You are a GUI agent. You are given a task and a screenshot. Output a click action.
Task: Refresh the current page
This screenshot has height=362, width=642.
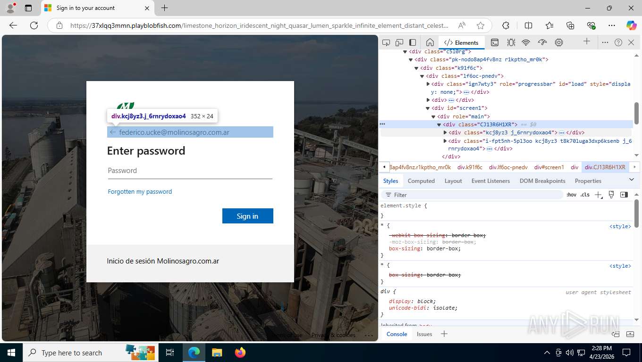34,25
